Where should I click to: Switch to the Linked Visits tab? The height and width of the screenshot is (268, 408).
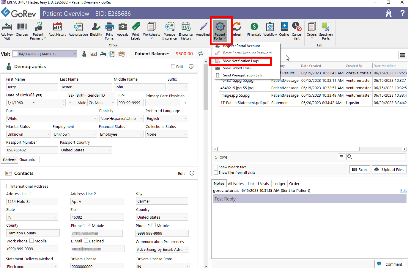coord(258,184)
